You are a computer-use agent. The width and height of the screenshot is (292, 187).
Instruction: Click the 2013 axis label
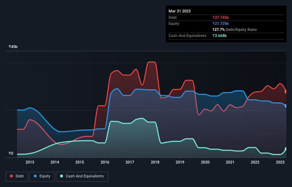click(30, 162)
